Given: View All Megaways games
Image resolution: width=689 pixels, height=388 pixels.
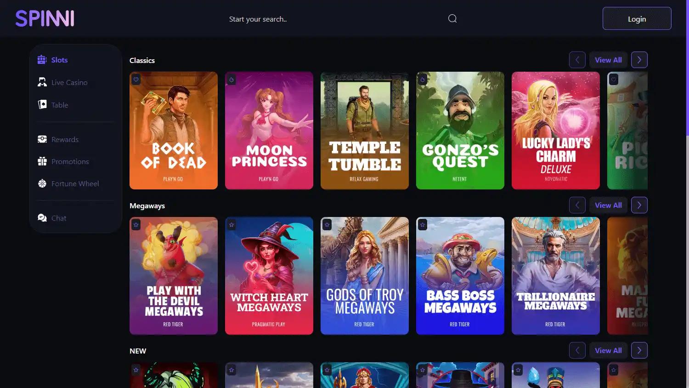Looking at the screenshot, I should [608, 205].
